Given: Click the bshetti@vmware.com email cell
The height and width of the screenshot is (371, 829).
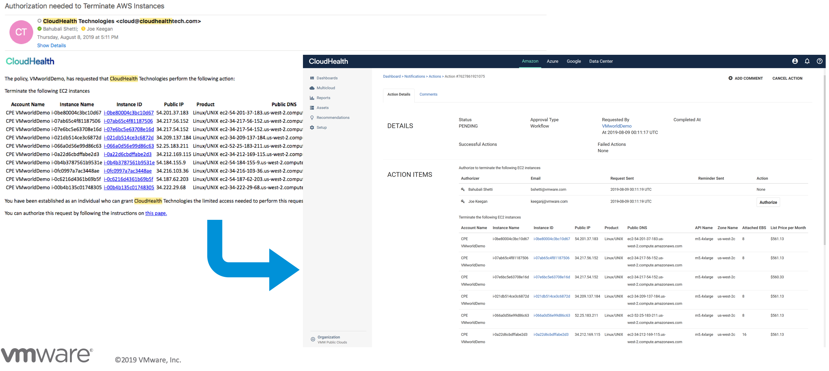Looking at the screenshot, I should click(548, 189).
